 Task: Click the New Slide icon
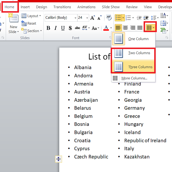tap(13, 18)
